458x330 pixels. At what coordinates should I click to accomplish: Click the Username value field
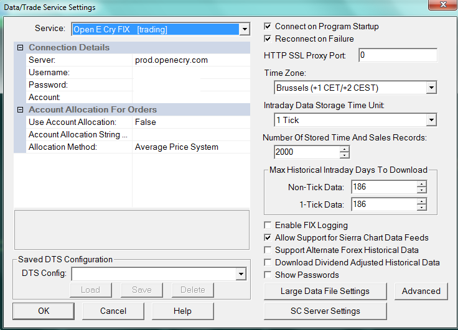click(191, 72)
